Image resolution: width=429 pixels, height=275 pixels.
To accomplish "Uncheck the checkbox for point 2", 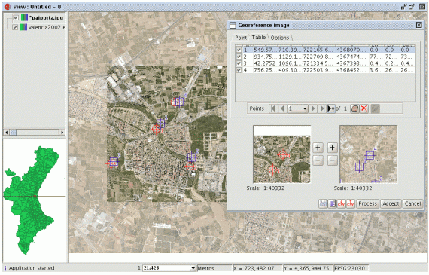I will pos(239,57).
